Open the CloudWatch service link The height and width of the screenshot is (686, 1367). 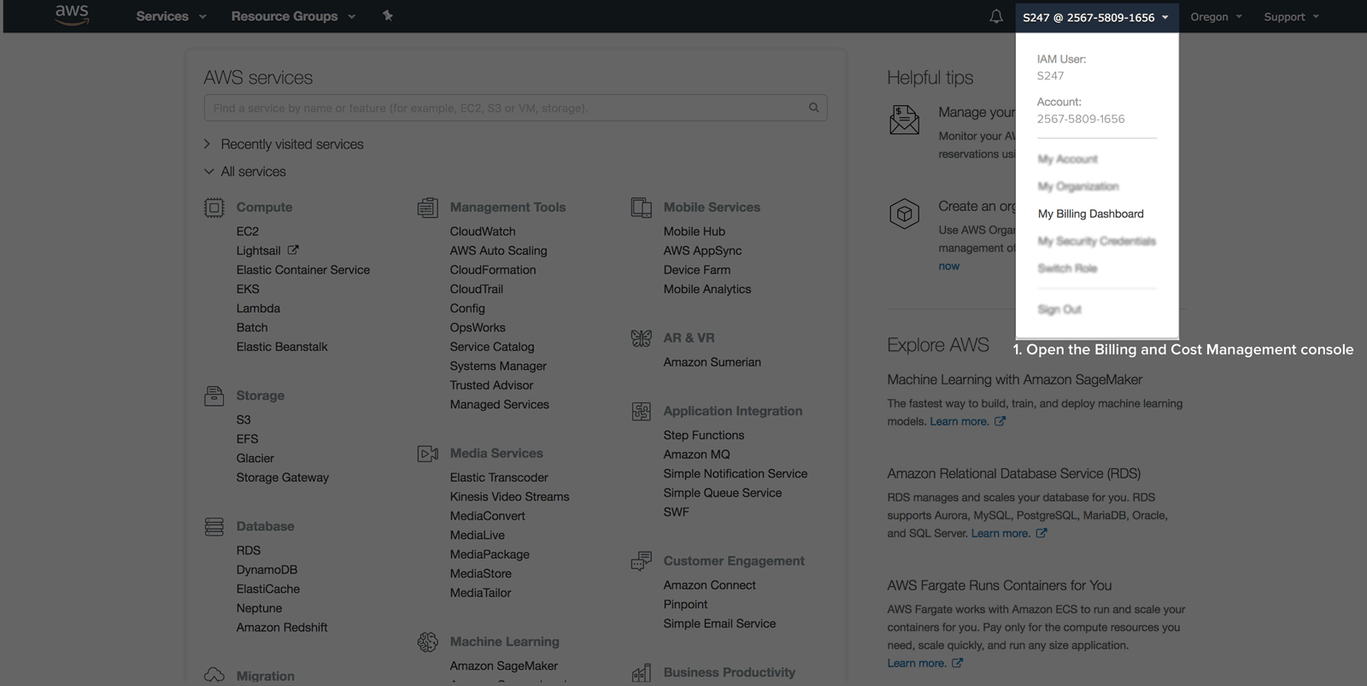coord(483,232)
